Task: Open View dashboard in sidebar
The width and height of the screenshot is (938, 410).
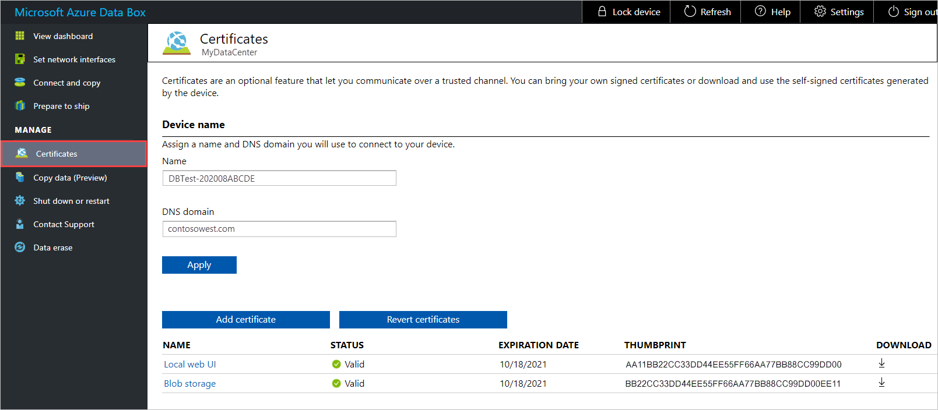Action: tap(63, 36)
